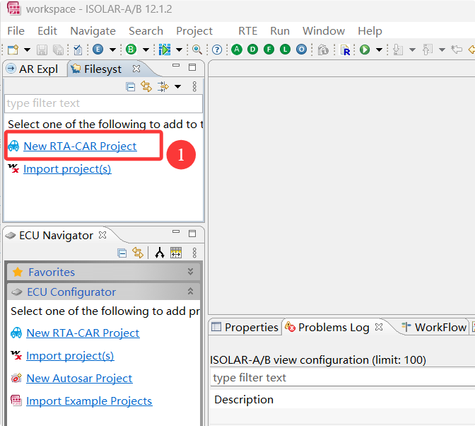Click the Filesystem type filter text field
This screenshot has height=426, width=475.
(x=104, y=103)
